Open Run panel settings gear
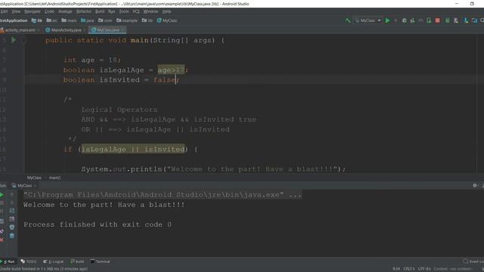Image resolution: width=484 pixels, height=272 pixels. pos(475,186)
